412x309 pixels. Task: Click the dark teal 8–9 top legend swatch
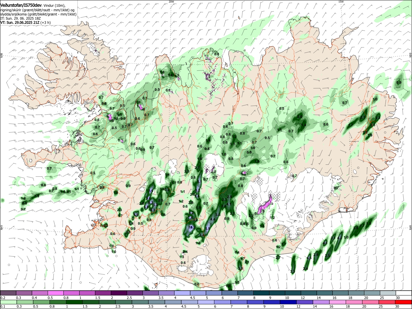click(261, 293)
